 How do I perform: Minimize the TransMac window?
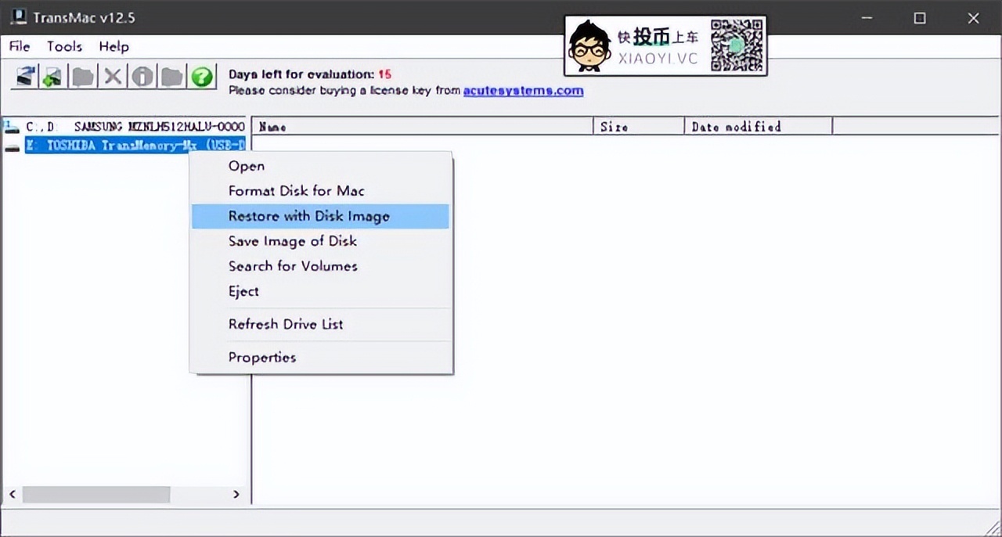(x=867, y=18)
